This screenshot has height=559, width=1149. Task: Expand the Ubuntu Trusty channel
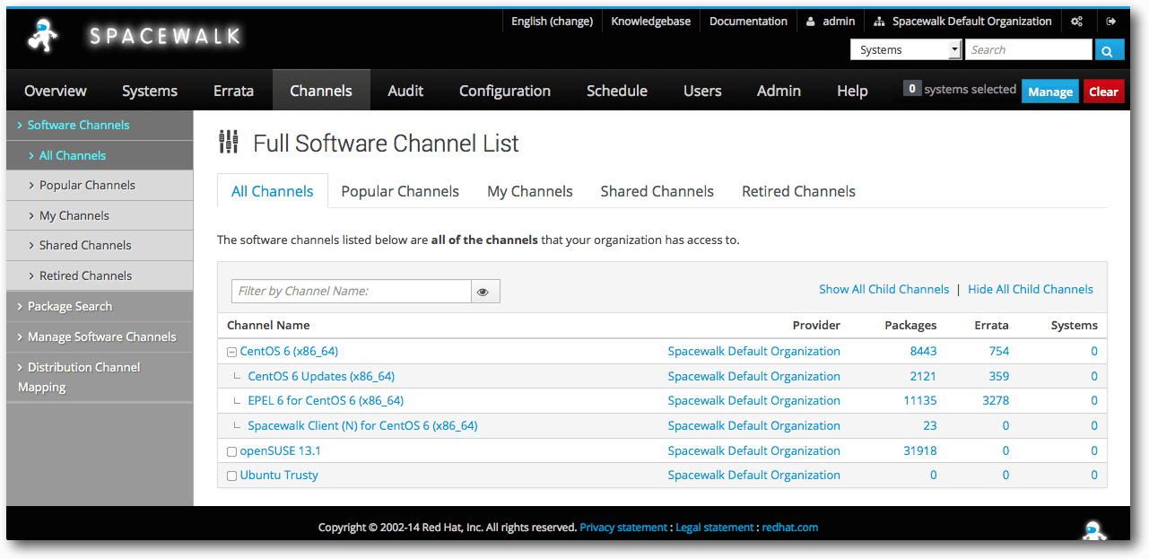click(x=232, y=476)
